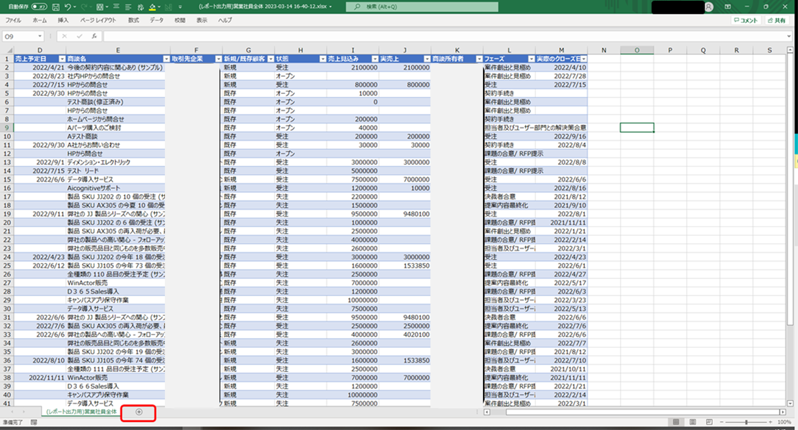Click the Select All corner triangle

pyautogui.click(x=9, y=50)
